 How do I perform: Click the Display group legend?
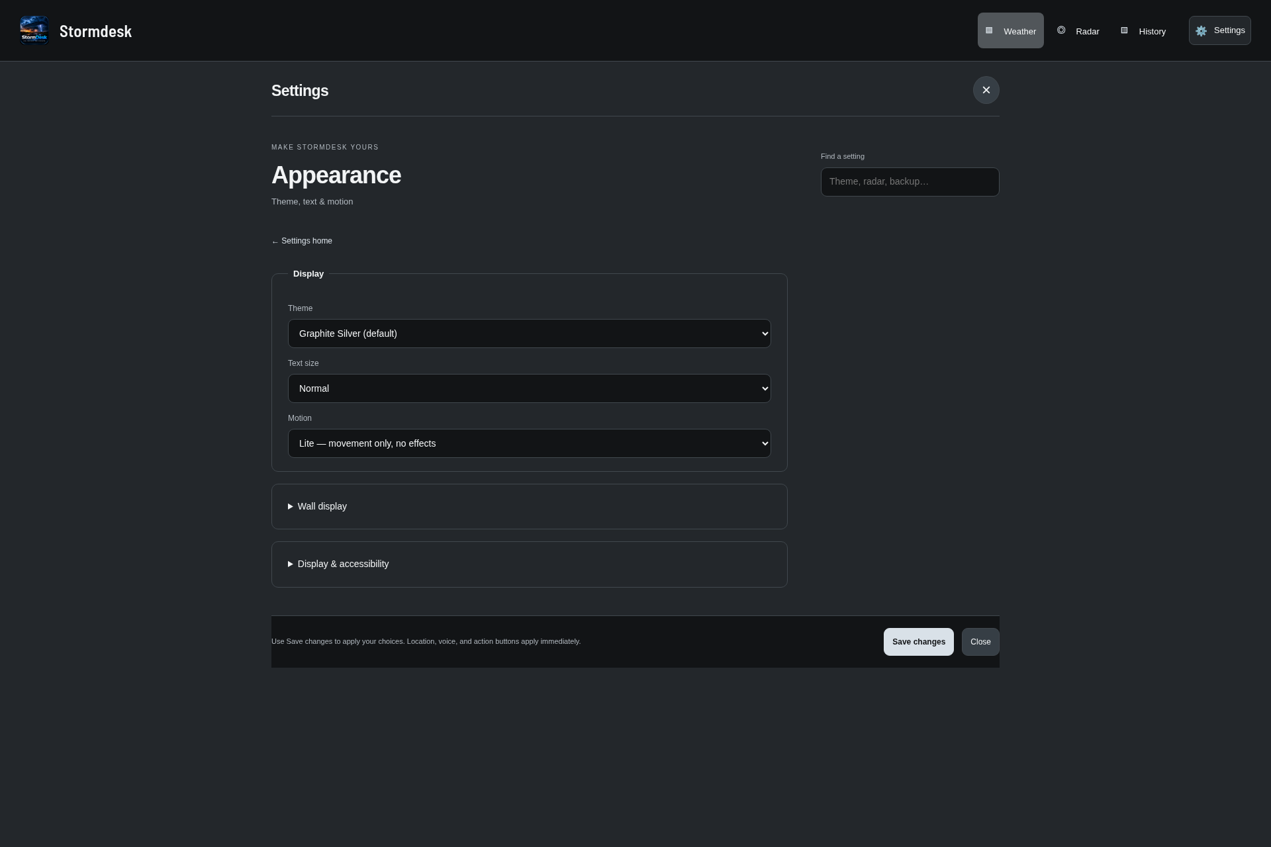tap(308, 274)
